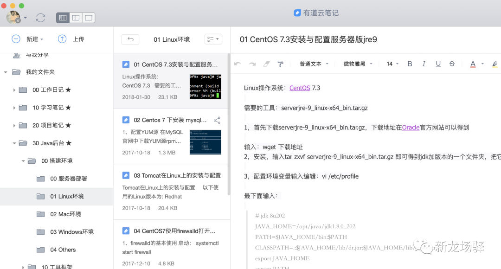
Task: Click the undo icon in editor toolbar
Action: click(238, 64)
